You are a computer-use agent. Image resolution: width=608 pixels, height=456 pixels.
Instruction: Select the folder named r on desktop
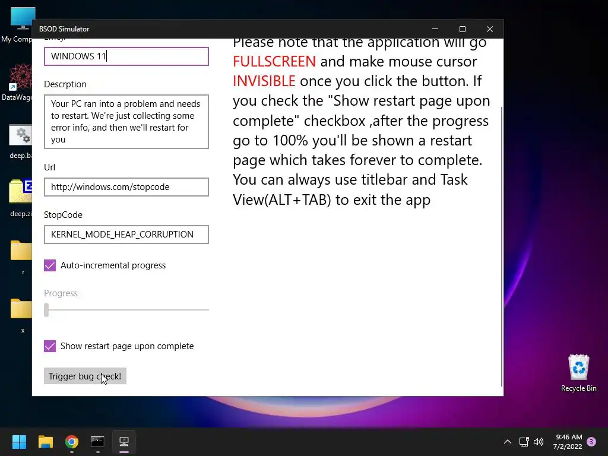tap(21, 256)
